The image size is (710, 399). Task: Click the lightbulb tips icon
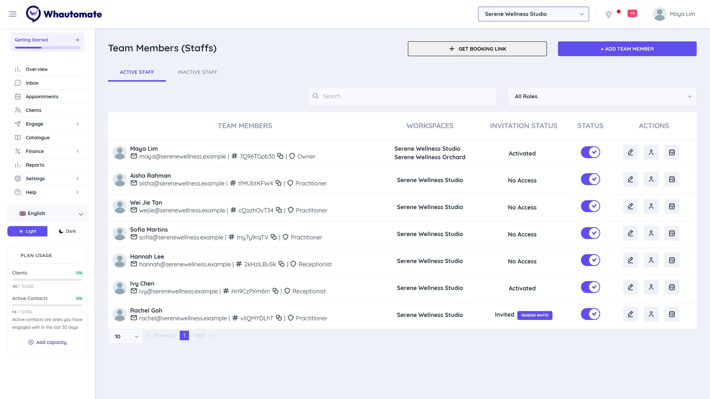609,14
